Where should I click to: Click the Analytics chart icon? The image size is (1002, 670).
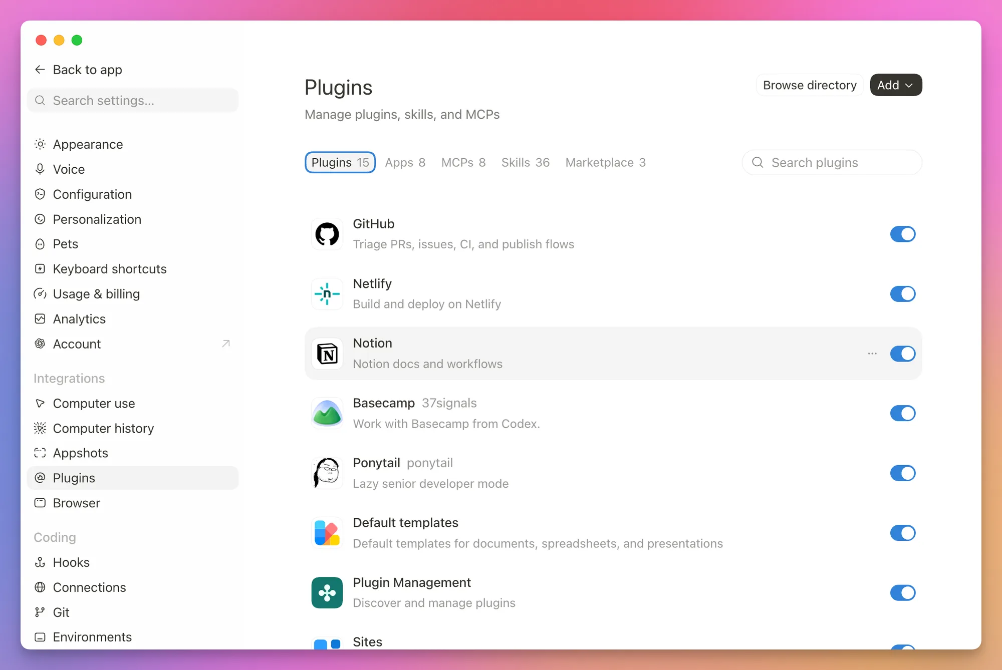(x=40, y=319)
